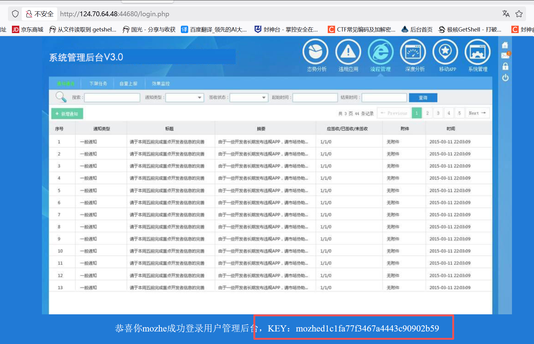This screenshot has height=344, width=534.
Task: Click the 结束时间 date field
Action: point(384,98)
